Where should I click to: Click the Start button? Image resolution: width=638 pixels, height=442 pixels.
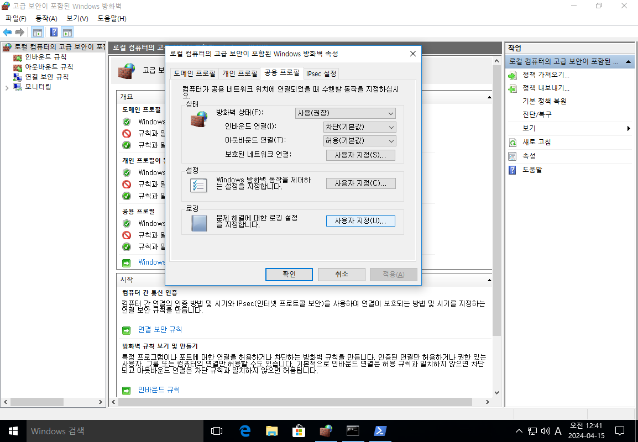tap(13, 431)
